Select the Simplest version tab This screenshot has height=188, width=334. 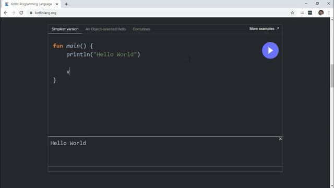pyautogui.click(x=65, y=29)
